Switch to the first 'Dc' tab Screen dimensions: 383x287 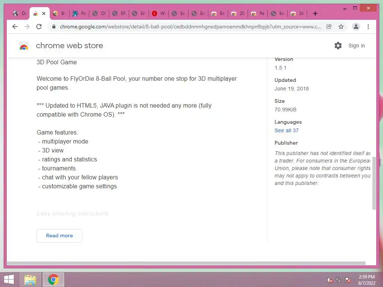(20, 13)
